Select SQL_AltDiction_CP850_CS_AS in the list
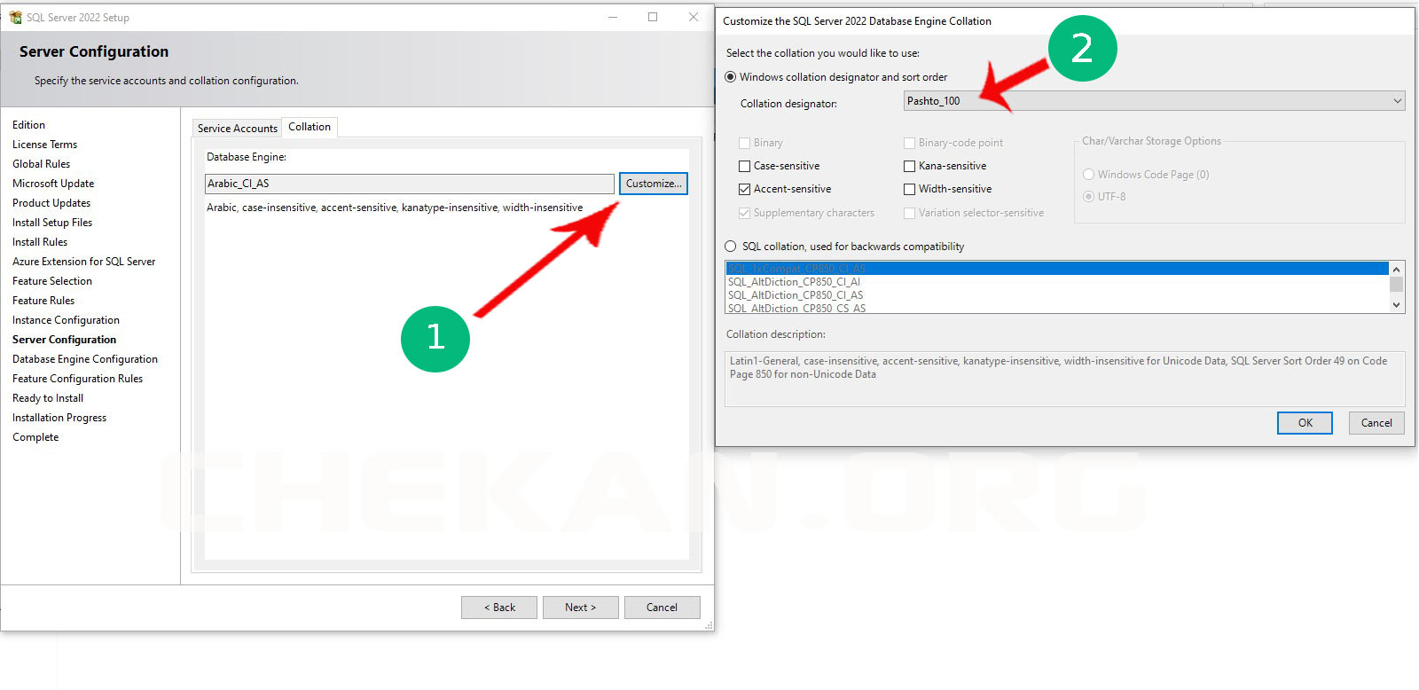Image resolution: width=1419 pixels, height=690 pixels. tap(1057, 308)
